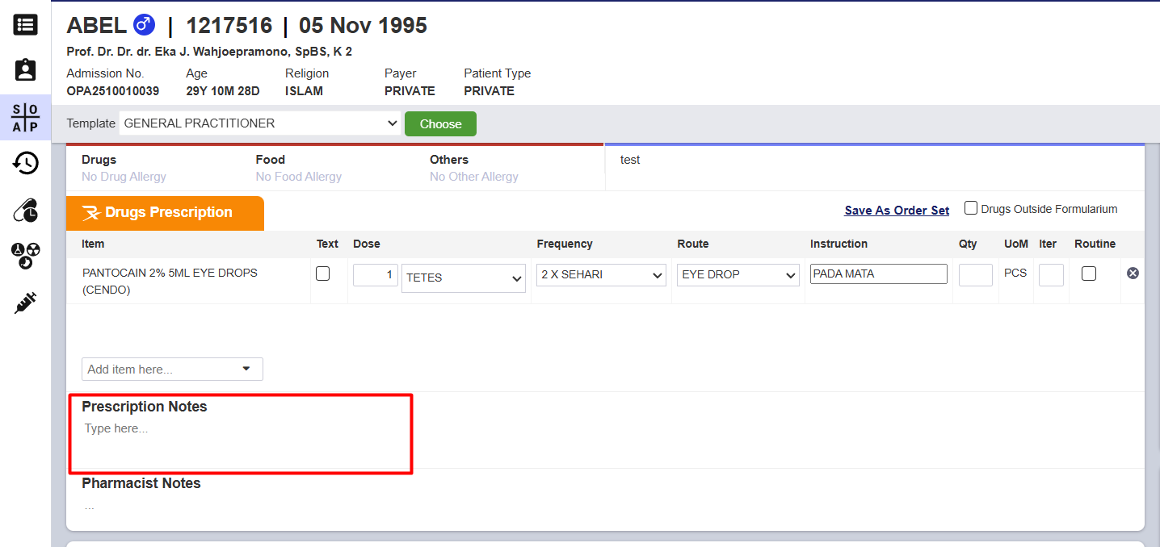The image size is (1160, 547).
Task: Select the Drugs Prescription tab
Action: point(165,213)
